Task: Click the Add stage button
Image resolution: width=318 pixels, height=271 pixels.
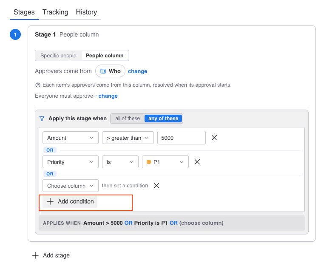Action: tap(51, 255)
